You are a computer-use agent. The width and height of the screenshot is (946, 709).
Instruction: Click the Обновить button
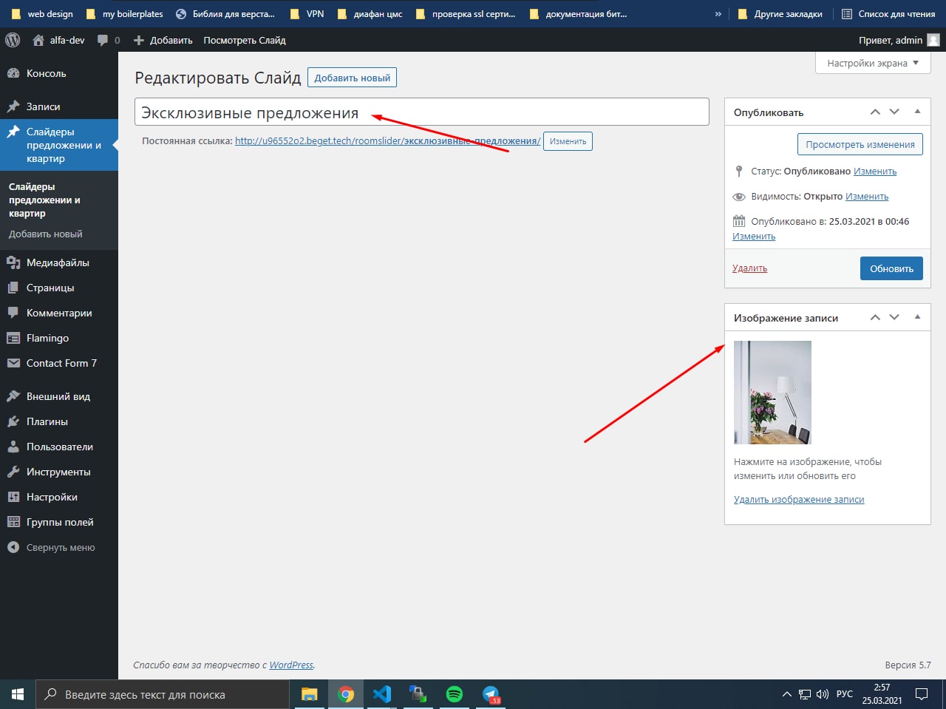891,268
